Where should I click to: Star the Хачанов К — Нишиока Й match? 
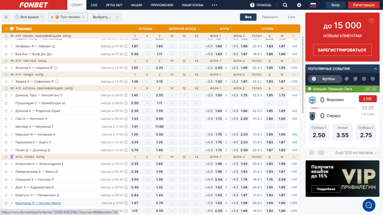click(x=6, y=68)
